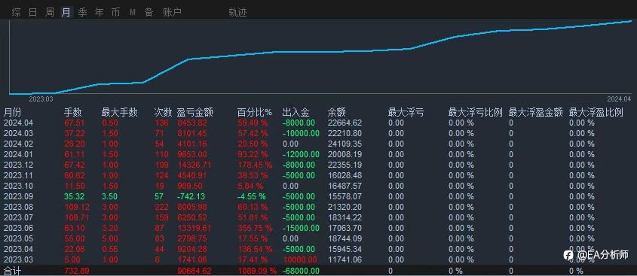Open the M tab
The width and height of the screenshot is (637, 276).
133,13
